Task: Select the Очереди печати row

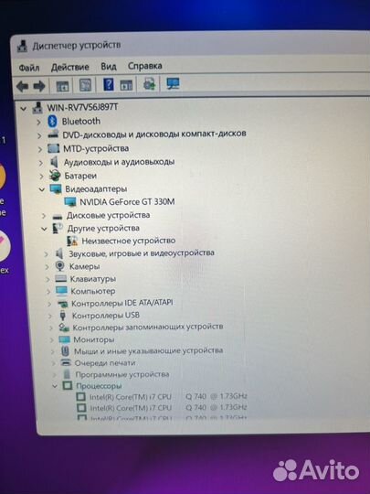Action: click(105, 363)
